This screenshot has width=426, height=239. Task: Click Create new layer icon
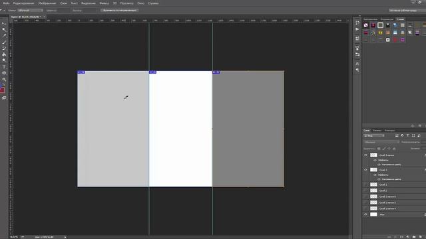(x=420, y=237)
